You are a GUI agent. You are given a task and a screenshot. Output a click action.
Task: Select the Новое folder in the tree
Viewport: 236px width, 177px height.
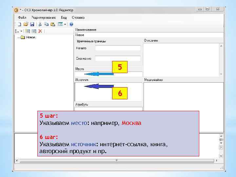pyautogui.click(x=30, y=37)
